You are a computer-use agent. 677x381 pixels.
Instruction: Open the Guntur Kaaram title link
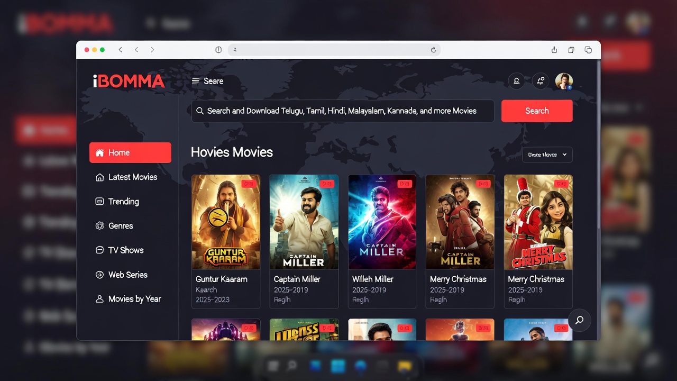221,279
